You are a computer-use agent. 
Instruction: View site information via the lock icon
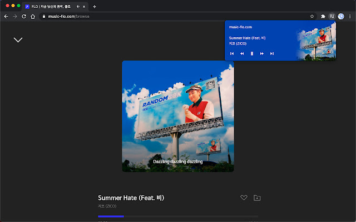(44, 16)
